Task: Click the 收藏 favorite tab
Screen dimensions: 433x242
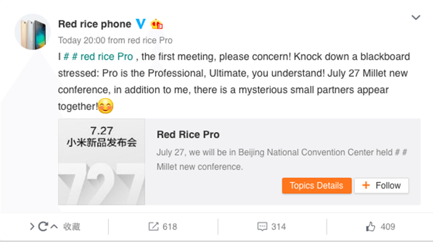Action: pos(72,227)
